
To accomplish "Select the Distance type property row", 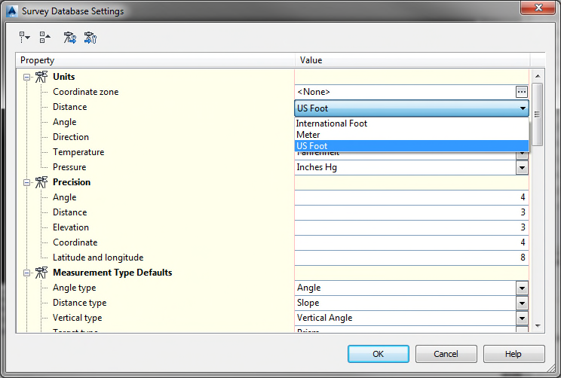I will point(79,303).
